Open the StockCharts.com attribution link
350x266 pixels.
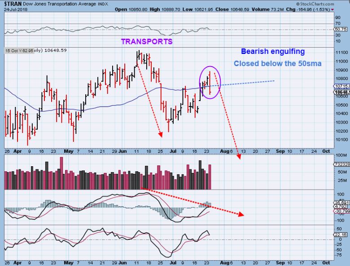click(x=315, y=4)
